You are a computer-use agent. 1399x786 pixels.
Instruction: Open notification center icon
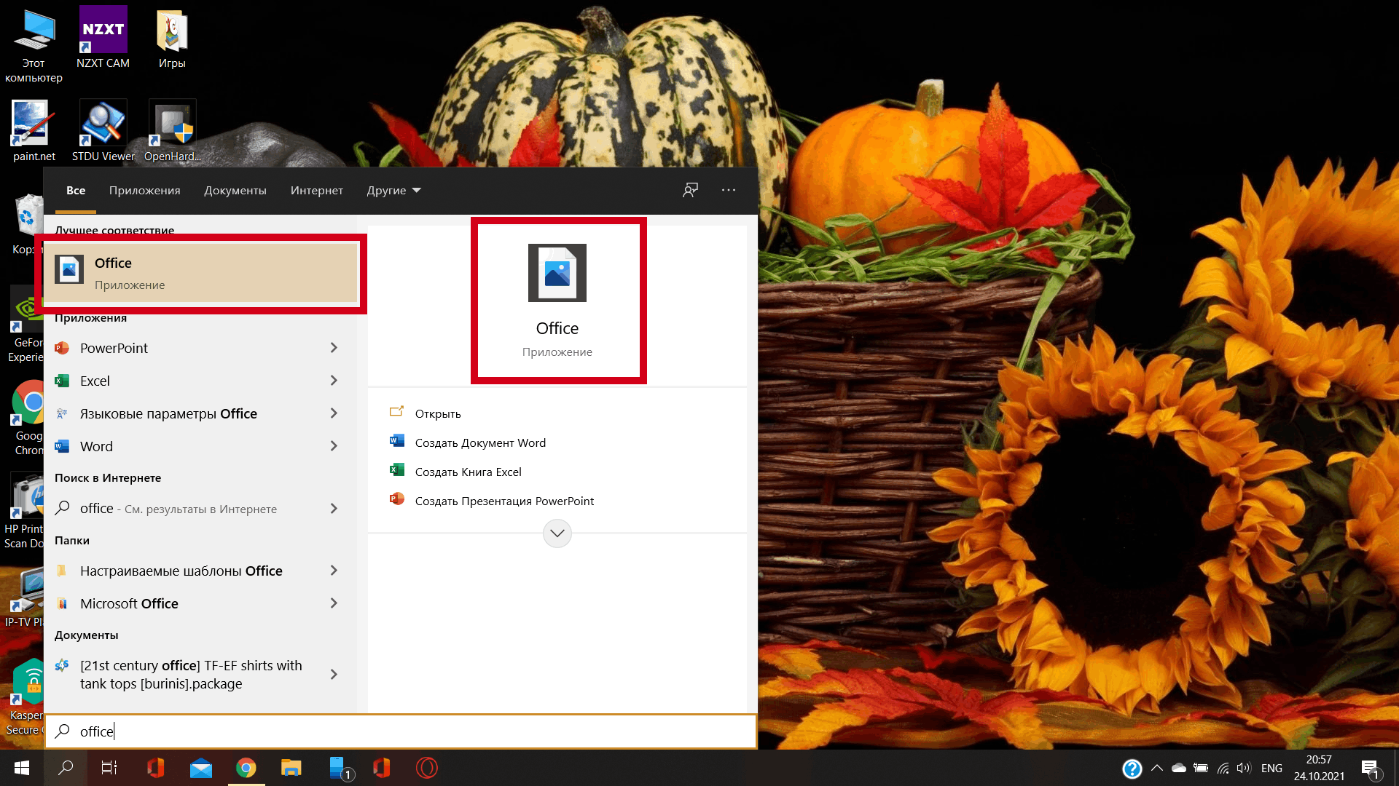pyautogui.click(x=1370, y=769)
